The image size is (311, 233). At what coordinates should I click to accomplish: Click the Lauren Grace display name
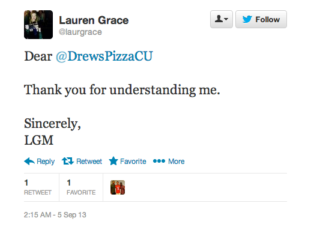(x=94, y=20)
